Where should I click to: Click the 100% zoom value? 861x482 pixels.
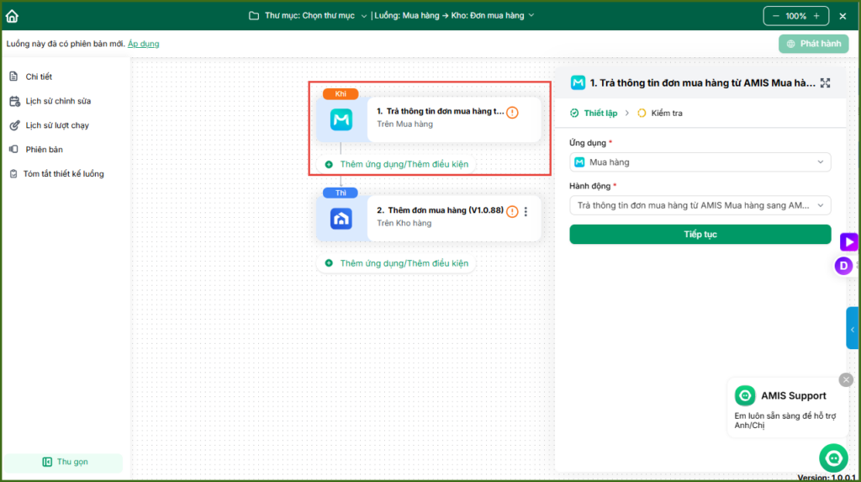tap(795, 16)
